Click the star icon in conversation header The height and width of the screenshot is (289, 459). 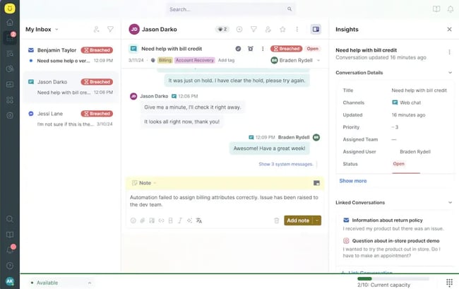point(282,30)
